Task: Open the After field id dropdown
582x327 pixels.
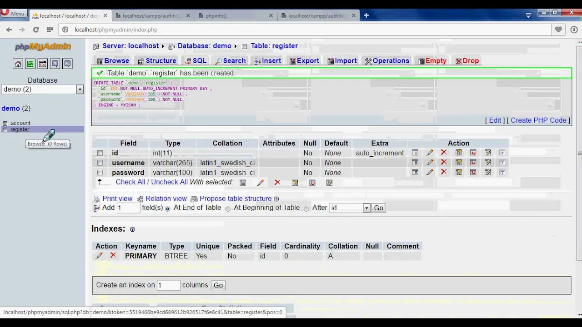Action: tap(350, 208)
